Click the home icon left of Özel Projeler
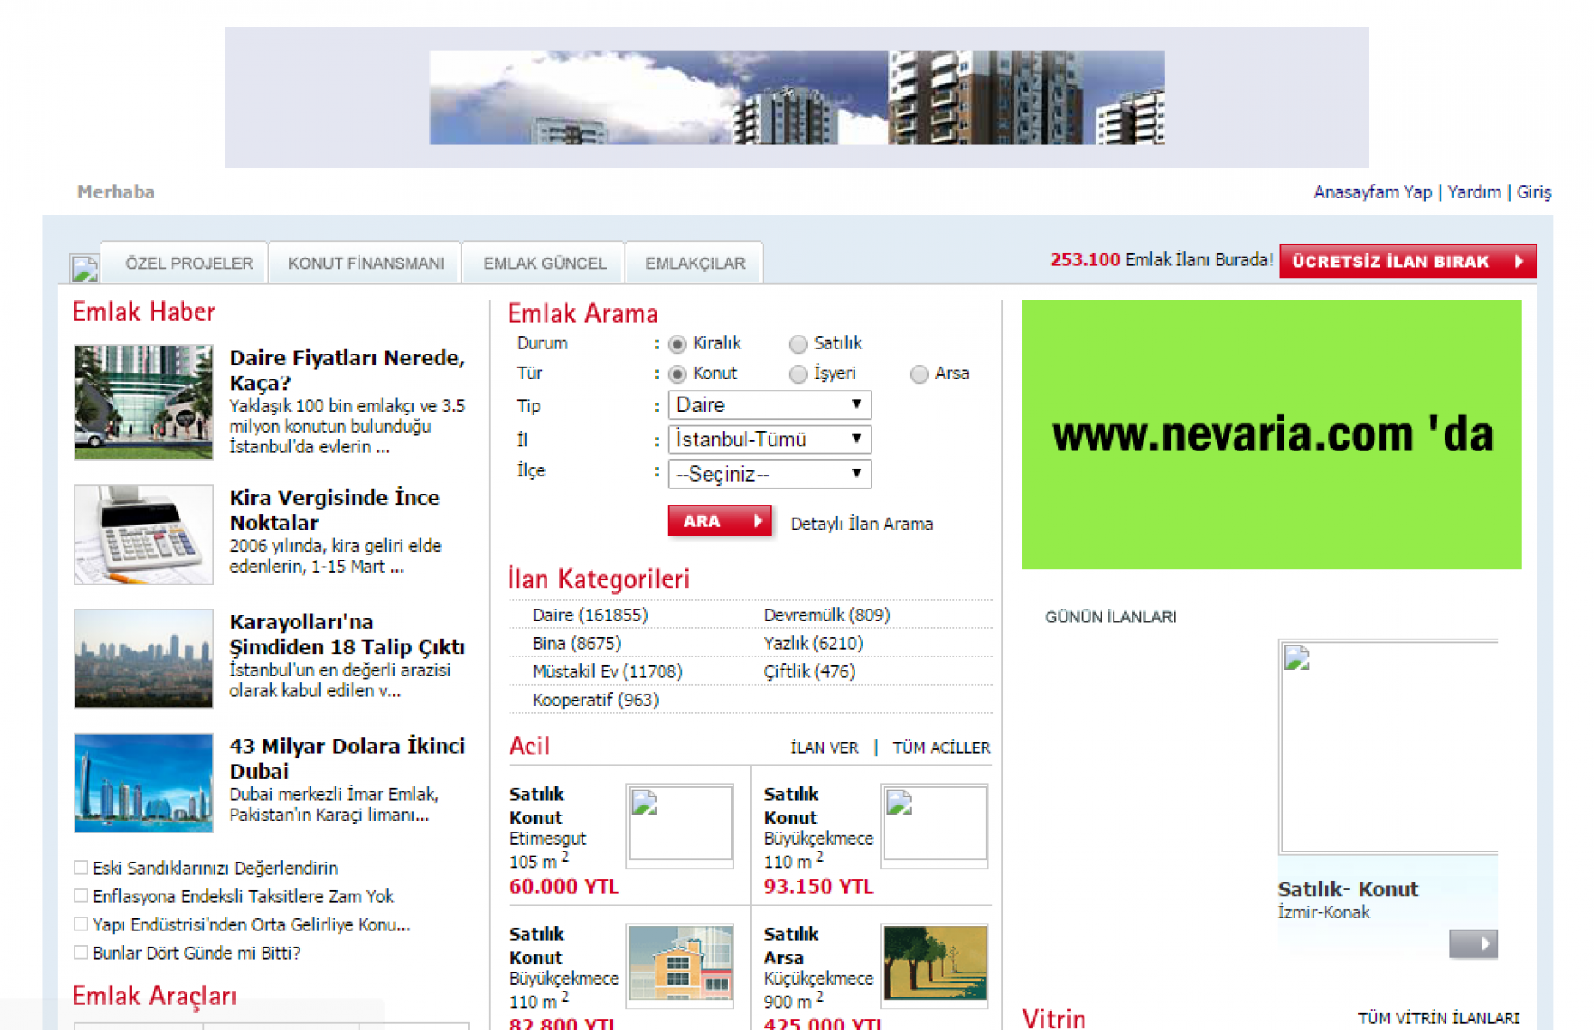The width and height of the screenshot is (1594, 1030). pos(84,268)
